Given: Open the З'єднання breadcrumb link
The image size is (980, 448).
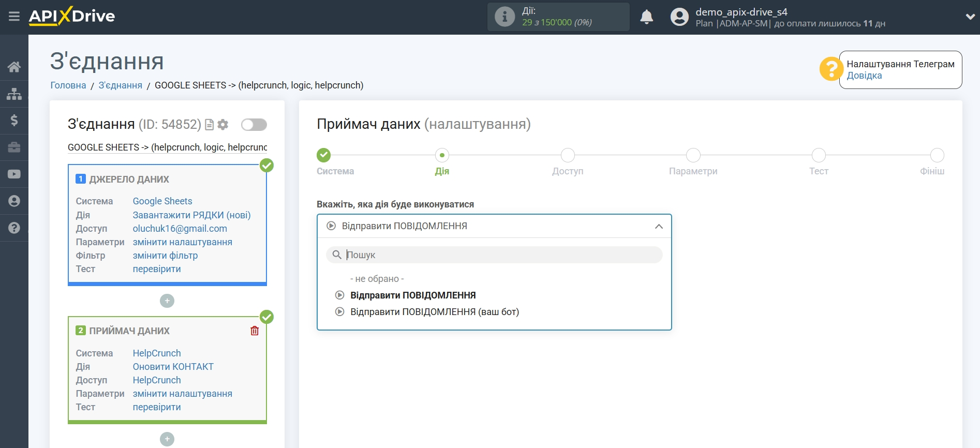Looking at the screenshot, I should point(120,85).
